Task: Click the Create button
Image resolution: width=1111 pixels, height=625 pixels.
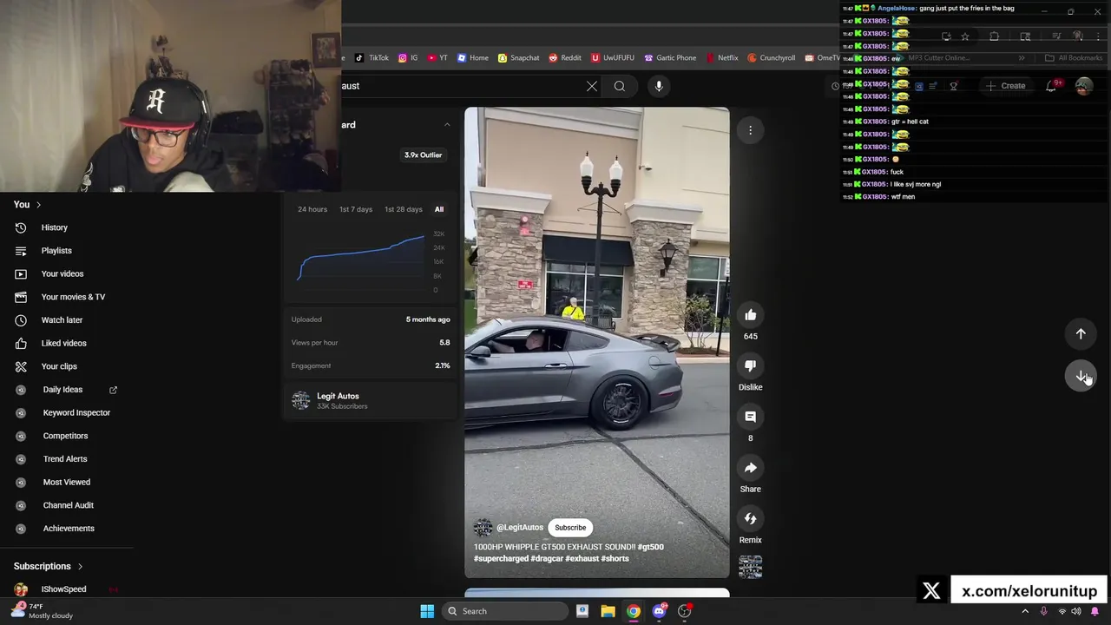Action: 1005,86
